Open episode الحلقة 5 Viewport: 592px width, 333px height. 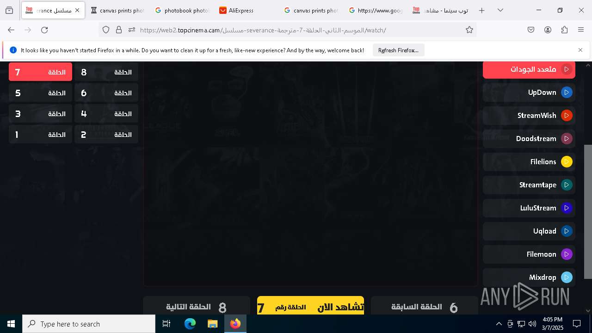coord(40,93)
